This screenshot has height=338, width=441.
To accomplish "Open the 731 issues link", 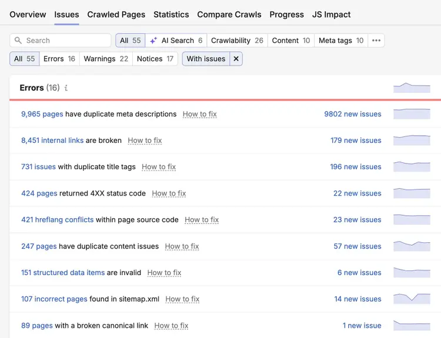I will point(39,167).
